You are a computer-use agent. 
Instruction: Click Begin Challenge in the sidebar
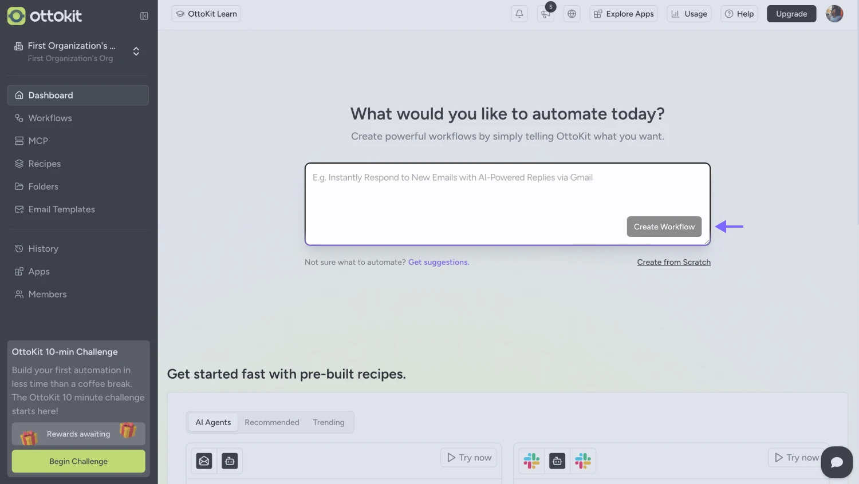tap(78, 461)
